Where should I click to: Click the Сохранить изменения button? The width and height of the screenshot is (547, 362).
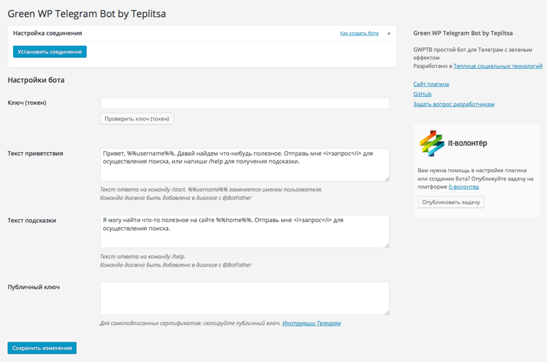(42, 348)
